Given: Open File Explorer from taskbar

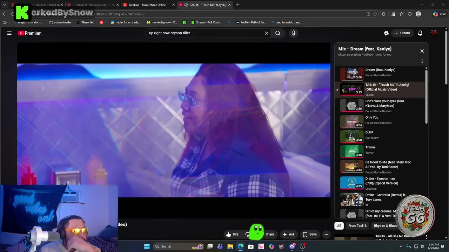Looking at the screenshot, I should pos(230,246).
